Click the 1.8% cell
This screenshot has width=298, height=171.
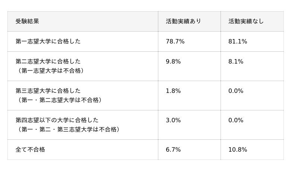point(173,91)
